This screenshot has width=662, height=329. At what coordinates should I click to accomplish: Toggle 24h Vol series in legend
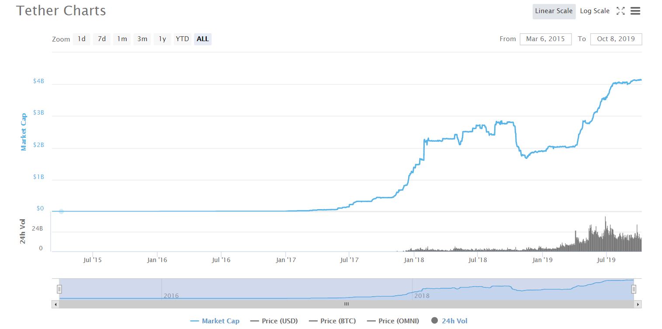(x=449, y=321)
